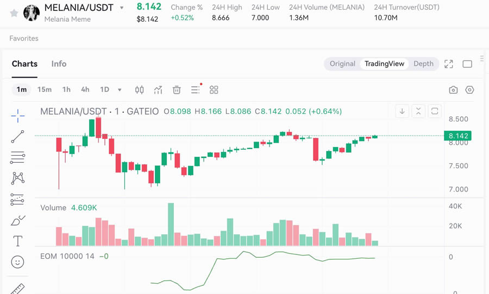
Task: Set chart interval to 4h
Action: click(85, 90)
